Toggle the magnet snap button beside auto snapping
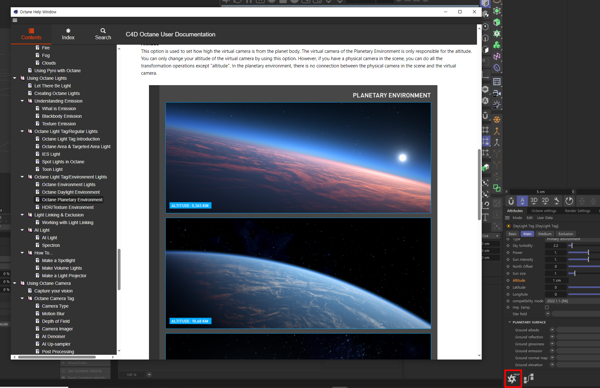Screen dimensions: 600x388 pos(511,201)
